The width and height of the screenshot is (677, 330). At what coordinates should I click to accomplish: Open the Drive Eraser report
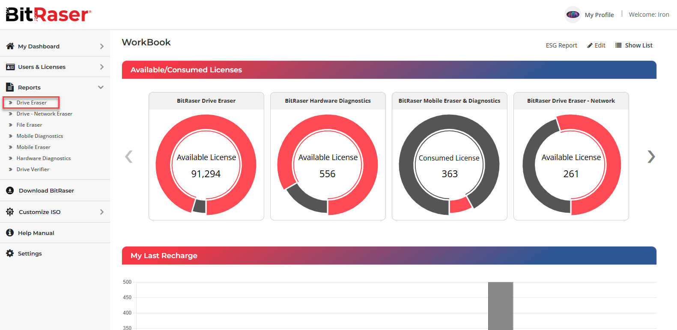[x=31, y=103]
